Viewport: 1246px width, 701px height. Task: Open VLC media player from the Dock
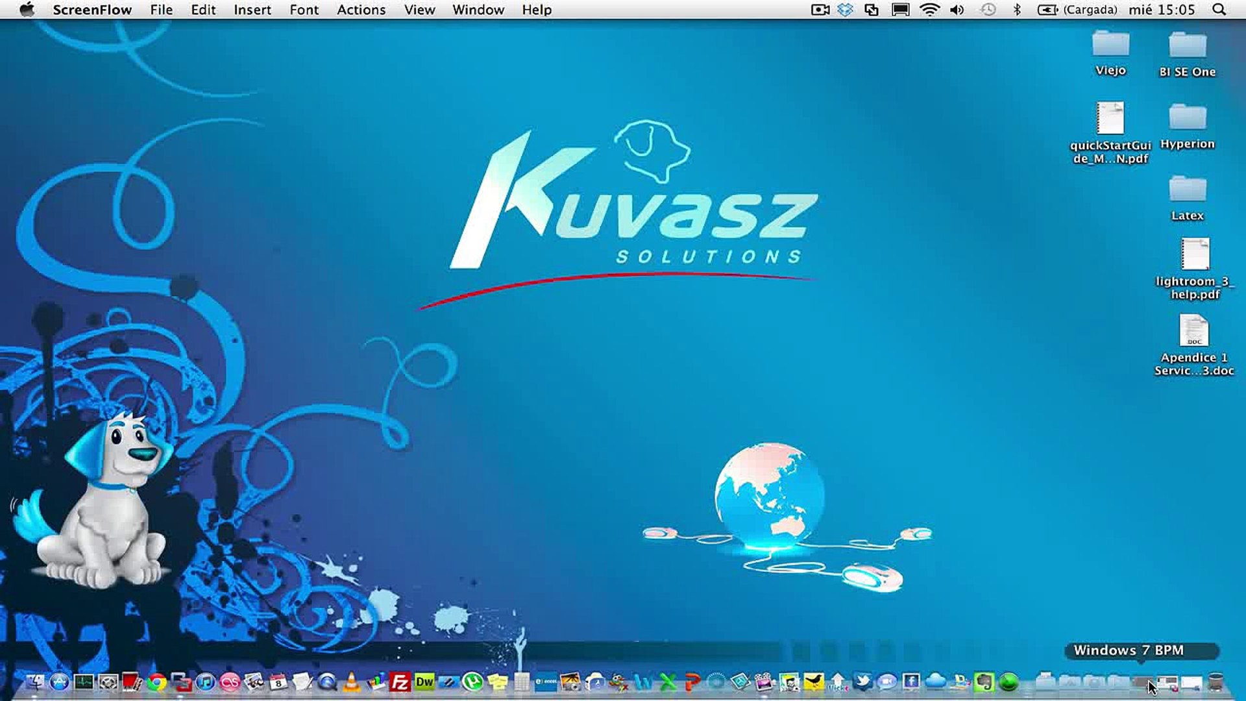pos(351,682)
